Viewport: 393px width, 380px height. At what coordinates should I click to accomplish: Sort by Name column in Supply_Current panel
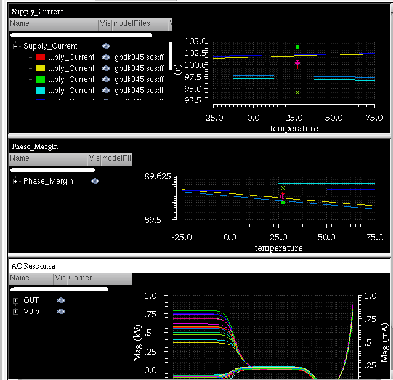[x=54, y=24]
